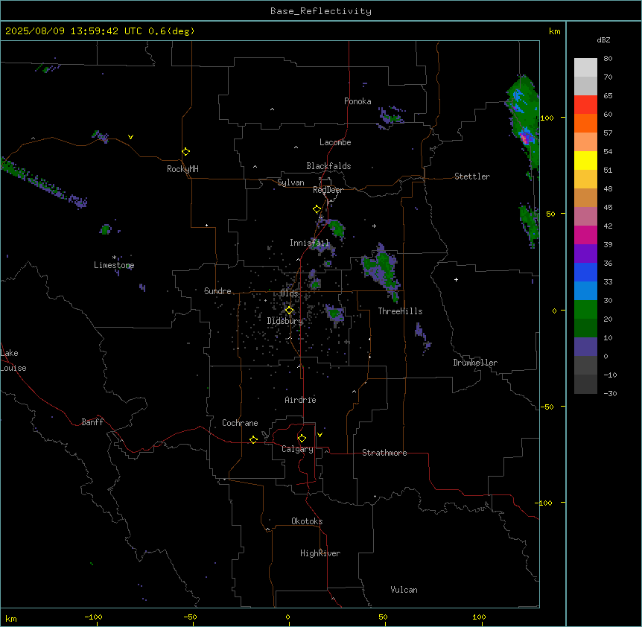642x627 pixels.
Task: Select the RedDeer city label
Action: click(x=328, y=190)
